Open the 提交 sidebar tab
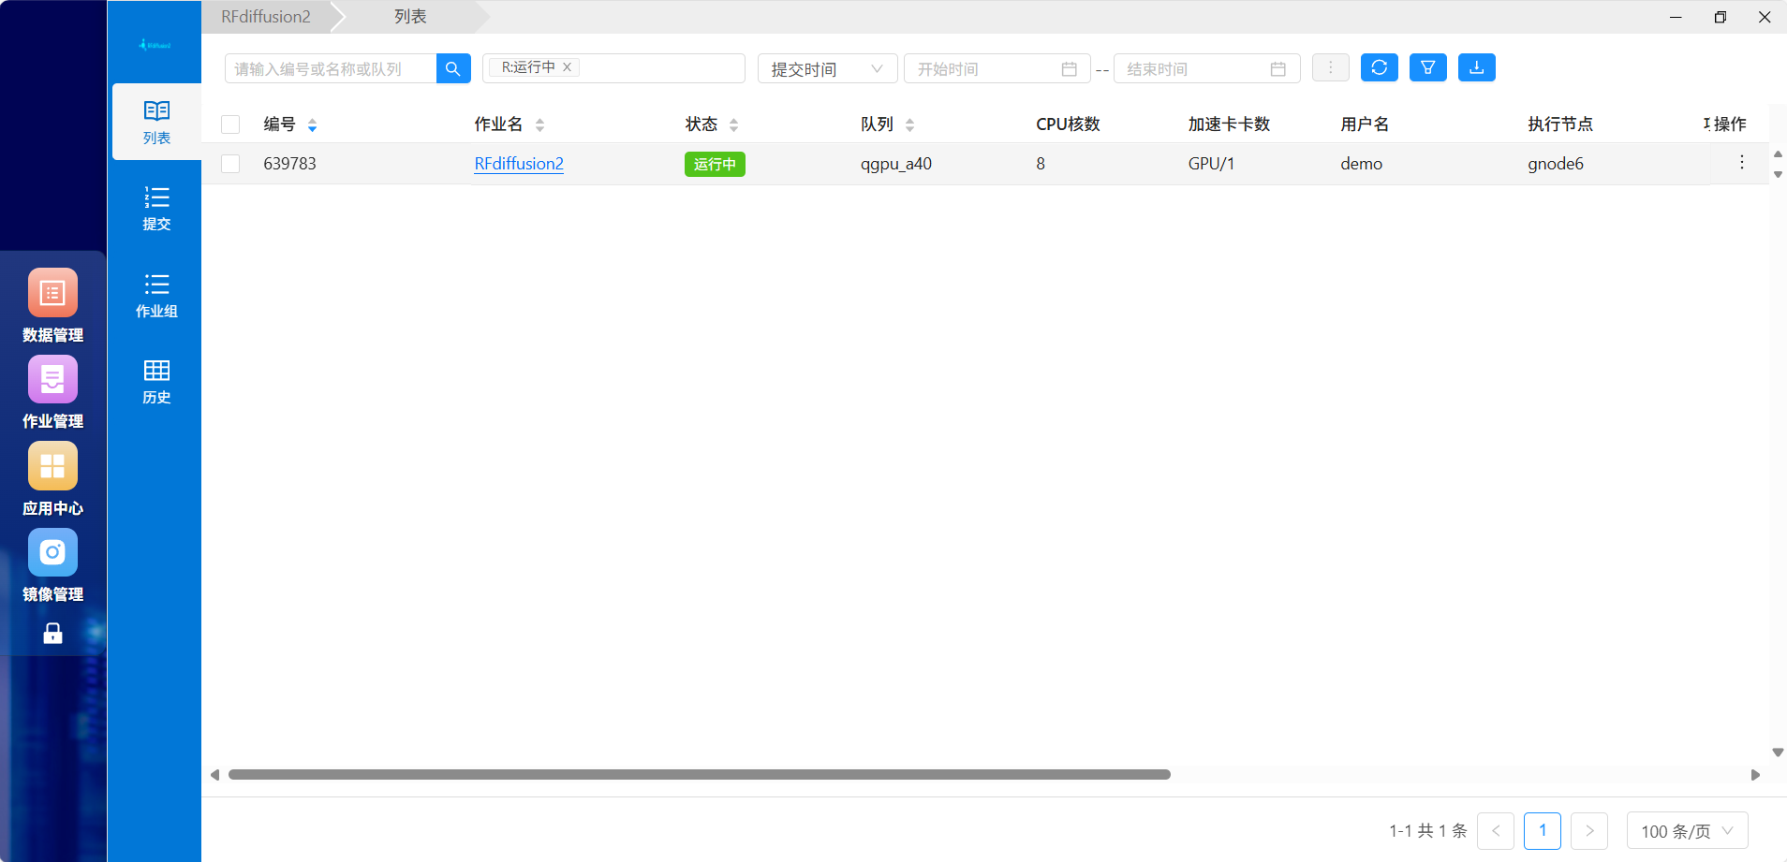Viewport: 1787px width, 862px height. click(x=156, y=208)
